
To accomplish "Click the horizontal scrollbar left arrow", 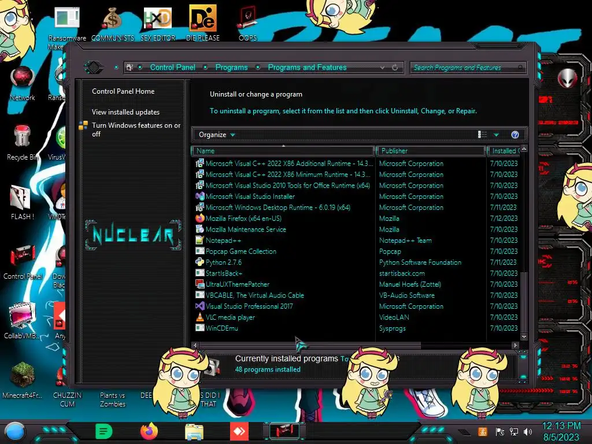I will tap(195, 345).
